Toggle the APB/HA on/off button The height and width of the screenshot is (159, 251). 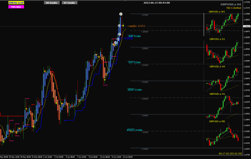point(16,3)
